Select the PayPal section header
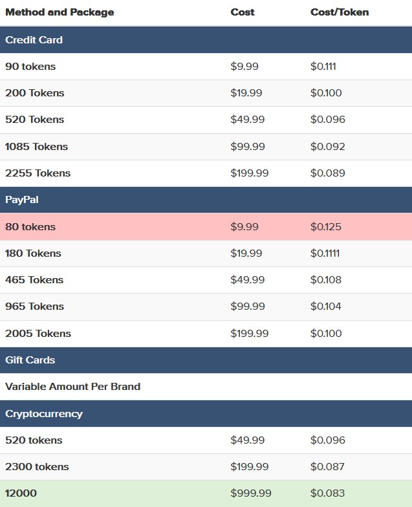The height and width of the screenshot is (507, 412). pos(206,200)
